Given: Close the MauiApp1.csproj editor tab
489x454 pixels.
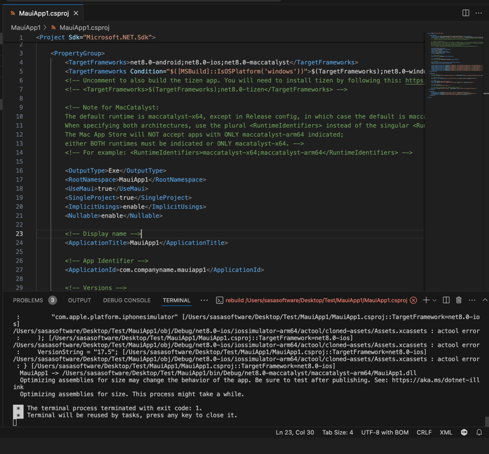Looking at the screenshot, I should coord(76,13).
